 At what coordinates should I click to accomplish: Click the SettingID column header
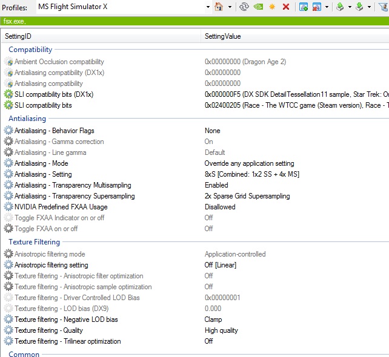[x=101, y=36]
